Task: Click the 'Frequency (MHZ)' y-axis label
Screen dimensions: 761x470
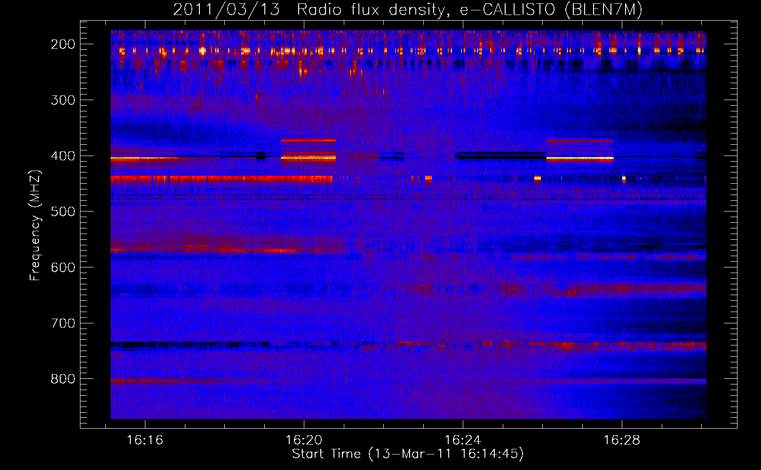Action: click(35, 225)
